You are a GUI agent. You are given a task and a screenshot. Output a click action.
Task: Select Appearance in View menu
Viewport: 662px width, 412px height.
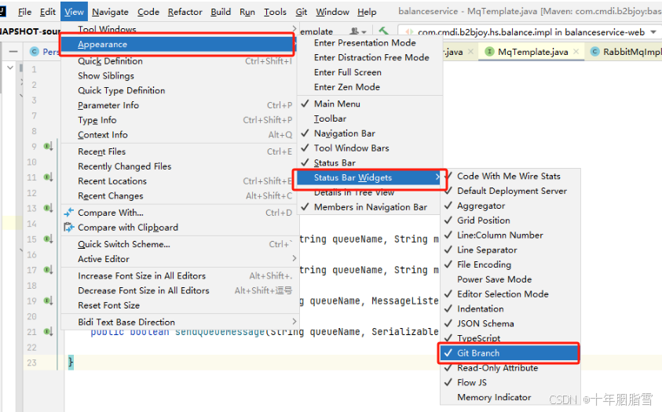tap(177, 44)
